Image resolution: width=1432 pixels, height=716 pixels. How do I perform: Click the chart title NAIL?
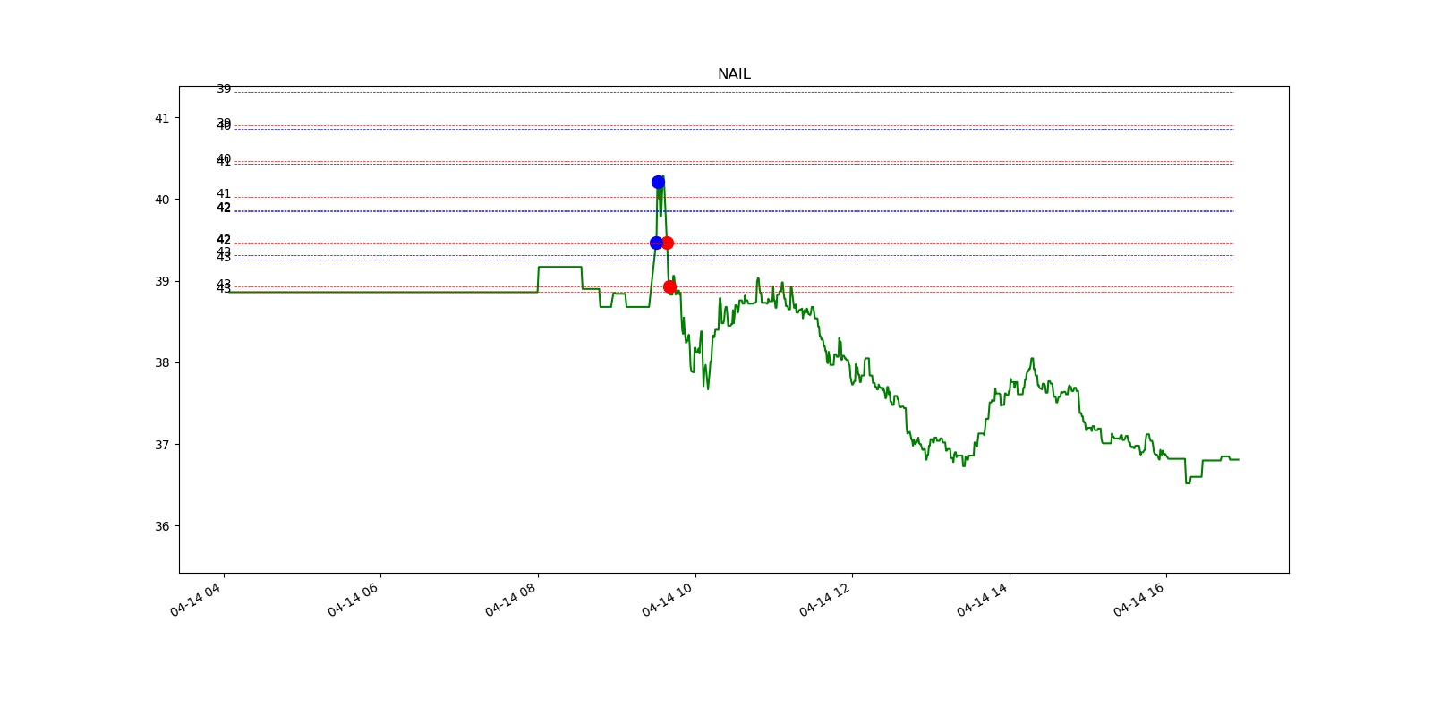point(734,74)
